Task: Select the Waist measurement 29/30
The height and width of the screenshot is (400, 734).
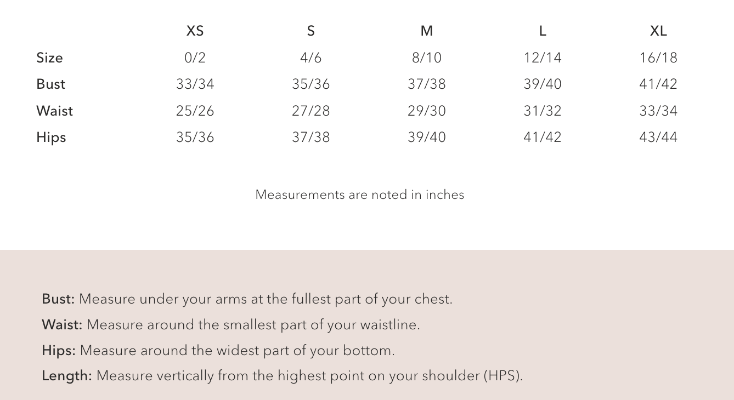Action: (x=427, y=111)
